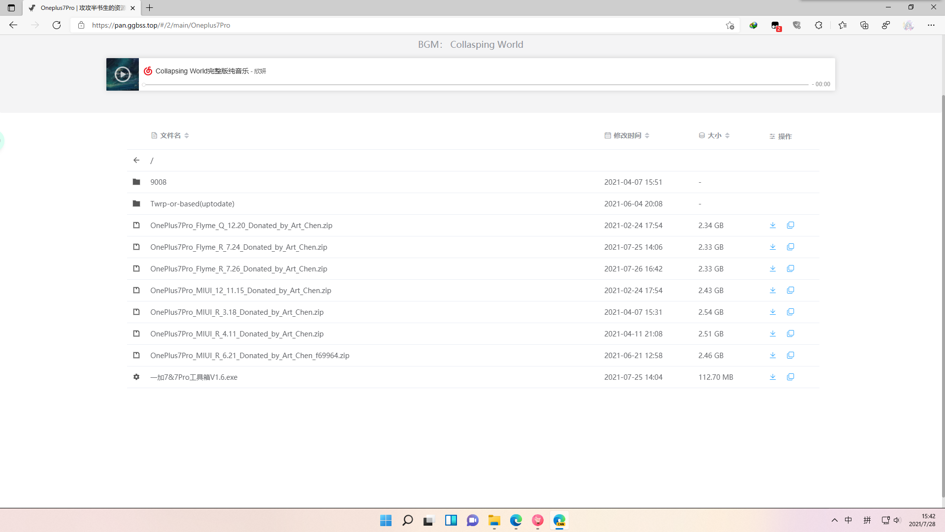This screenshot has height=532, width=945.
Task: Play Collapsing World music track
Action: pos(123,74)
